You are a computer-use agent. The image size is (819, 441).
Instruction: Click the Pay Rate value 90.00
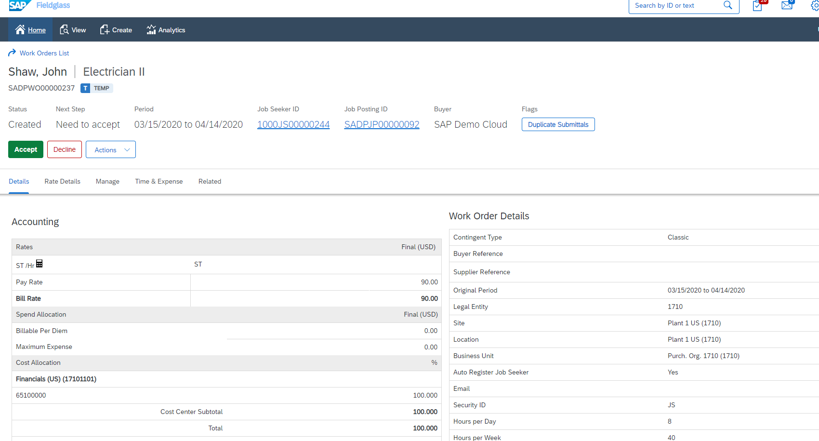coord(429,282)
